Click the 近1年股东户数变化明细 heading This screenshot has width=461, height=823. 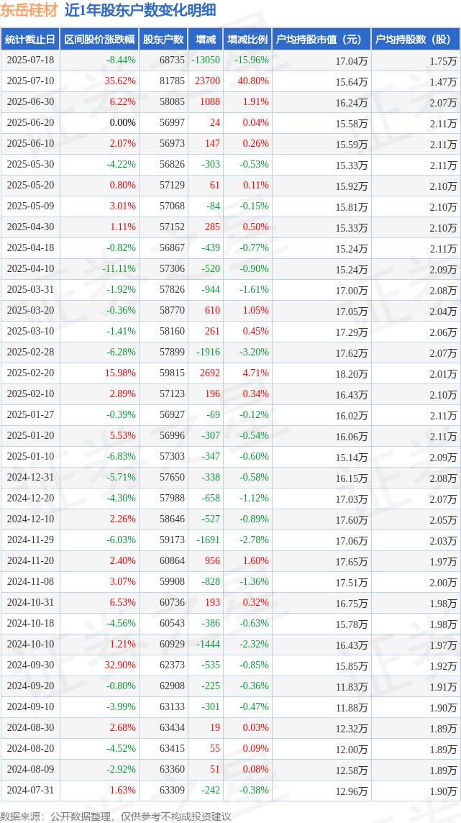pos(140,10)
